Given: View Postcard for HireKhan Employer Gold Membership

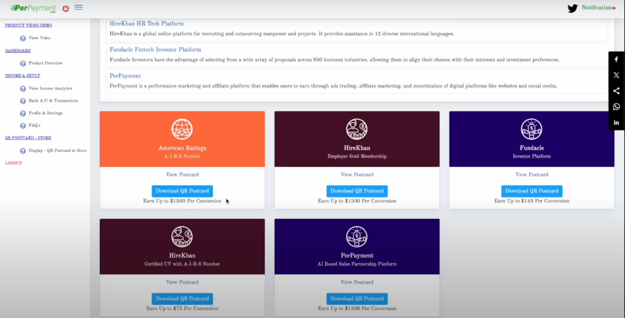Looking at the screenshot, I should pyautogui.click(x=357, y=175).
